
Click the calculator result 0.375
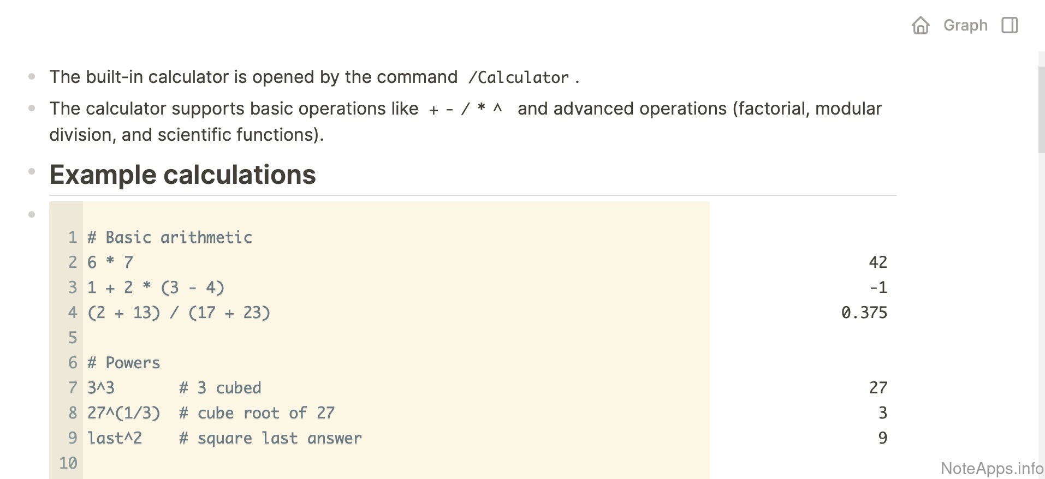click(864, 313)
